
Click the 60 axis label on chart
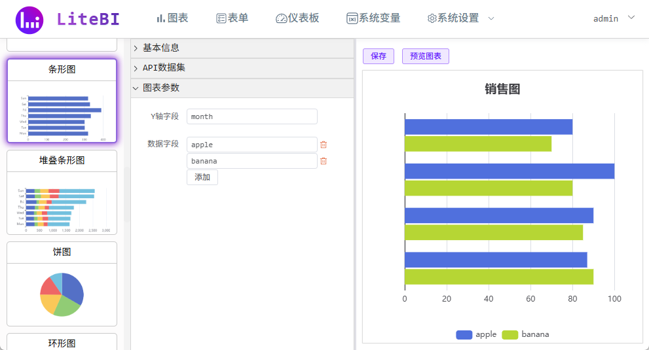click(x=530, y=299)
